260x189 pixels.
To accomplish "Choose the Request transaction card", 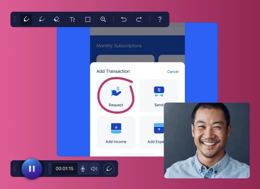I will pos(116,95).
